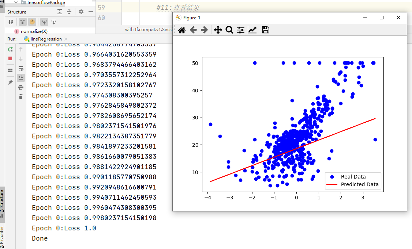
Task: Toggle scroll to end in console
Action: click(21, 77)
